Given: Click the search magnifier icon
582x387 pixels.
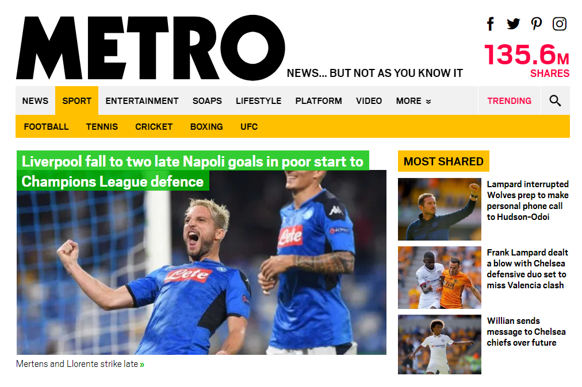Looking at the screenshot, I should coord(555,100).
